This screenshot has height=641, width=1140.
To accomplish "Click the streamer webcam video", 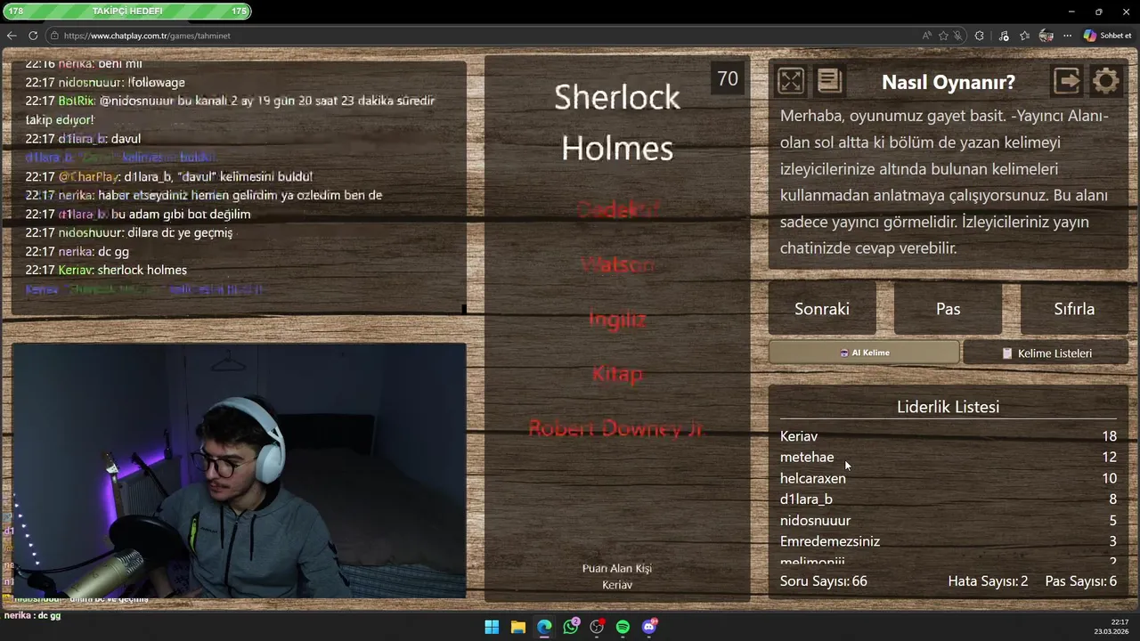I will [x=239, y=471].
